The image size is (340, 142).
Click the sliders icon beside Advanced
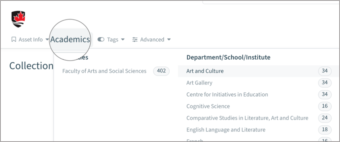click(135, 39)
